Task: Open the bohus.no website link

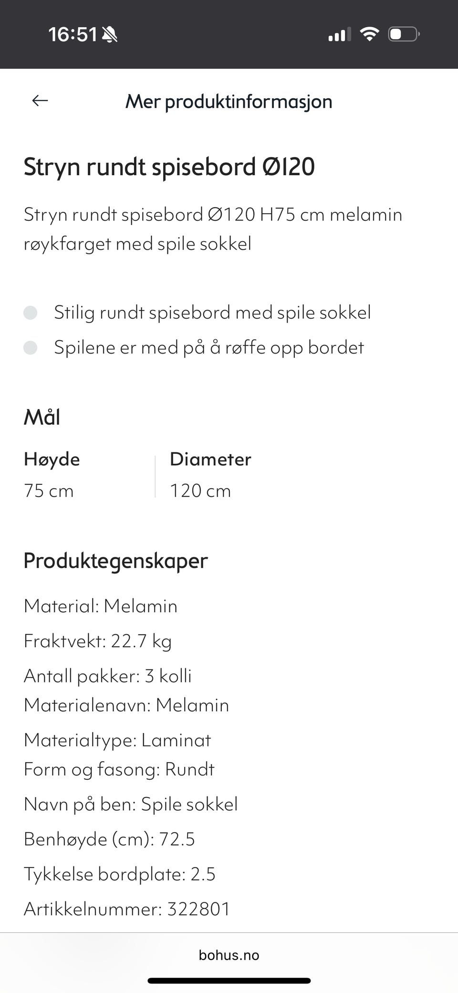Action: (x=229, y=955)
